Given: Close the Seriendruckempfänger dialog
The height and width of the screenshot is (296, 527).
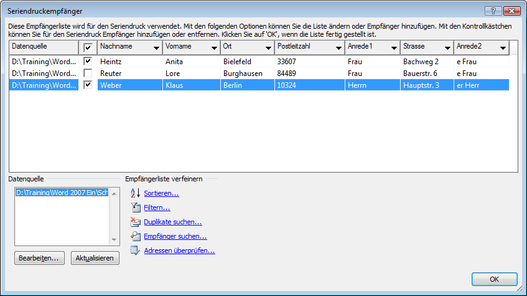Looking at the screenshot, I should 511,11.
